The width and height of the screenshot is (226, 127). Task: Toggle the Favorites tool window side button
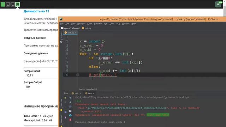61,121
